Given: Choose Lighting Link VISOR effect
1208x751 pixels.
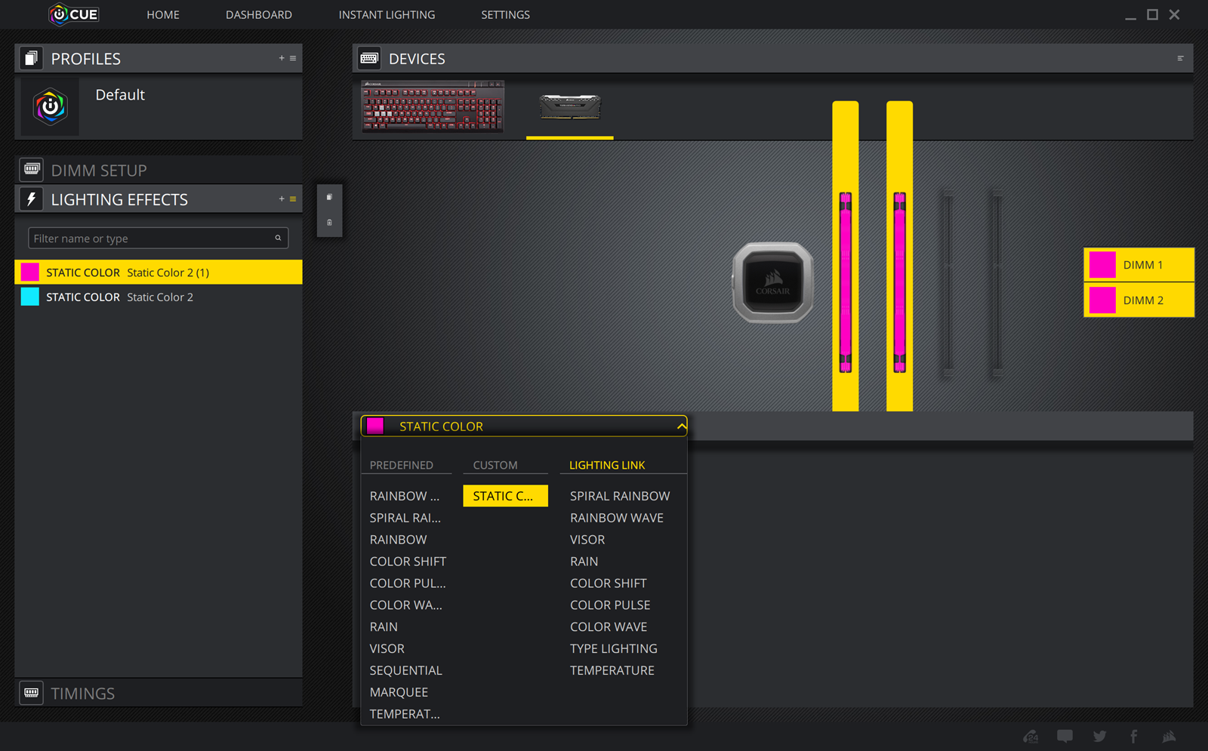Looking at the screenshot, I should (x=587, y=540).
